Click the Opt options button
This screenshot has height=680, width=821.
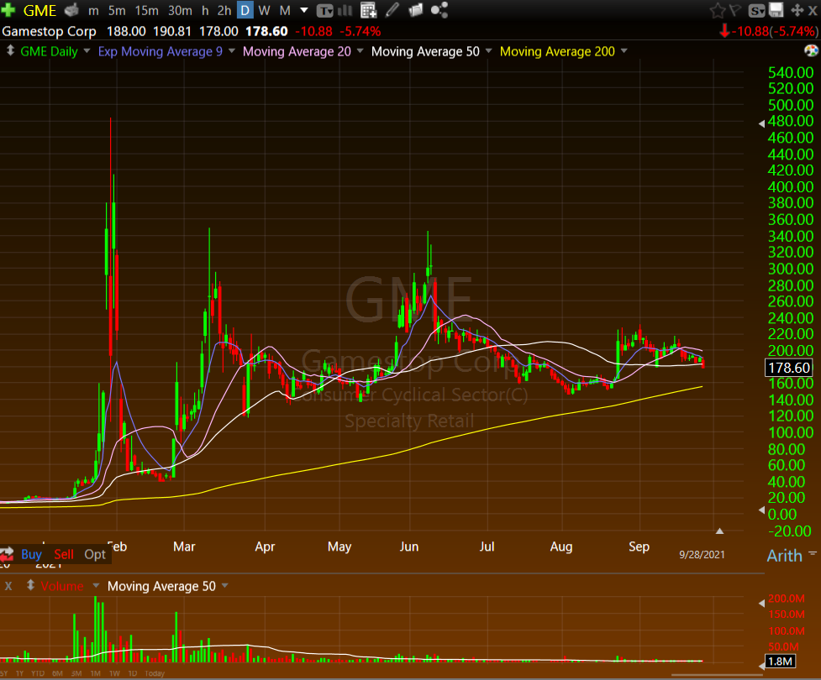tap(95, 554)
